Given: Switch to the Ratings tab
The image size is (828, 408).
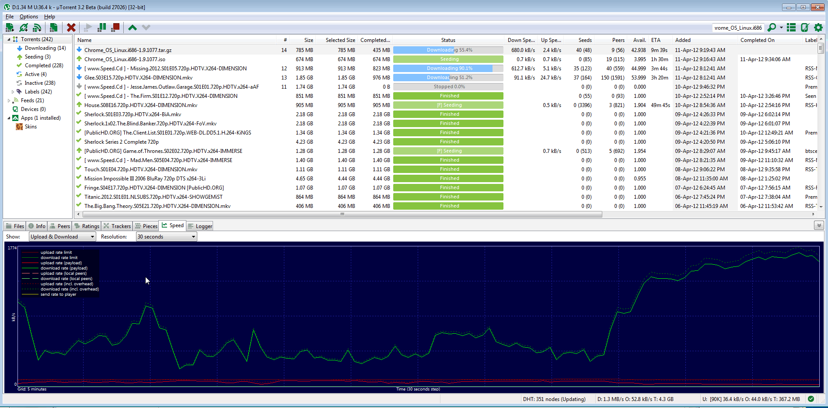Looking at the screenshot, I should (87, 226).
